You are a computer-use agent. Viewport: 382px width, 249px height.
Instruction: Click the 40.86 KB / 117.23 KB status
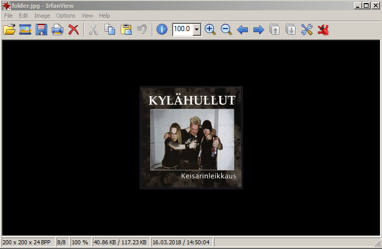[x=121, y=242]
